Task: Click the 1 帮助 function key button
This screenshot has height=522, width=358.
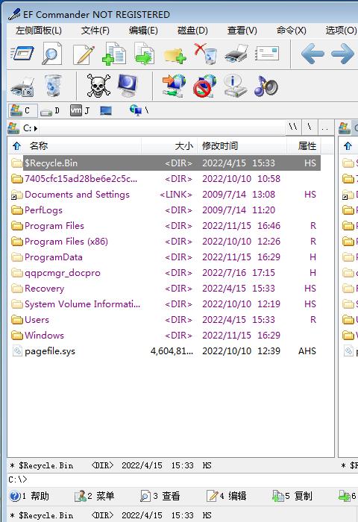Action: tap(29, 496)
